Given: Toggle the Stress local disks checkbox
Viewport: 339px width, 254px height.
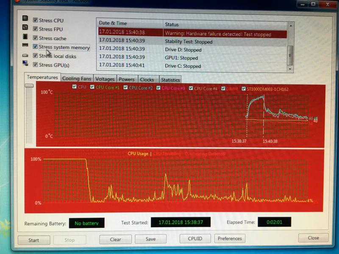Looking at the screenshot, I should click(x=35, y=56).
